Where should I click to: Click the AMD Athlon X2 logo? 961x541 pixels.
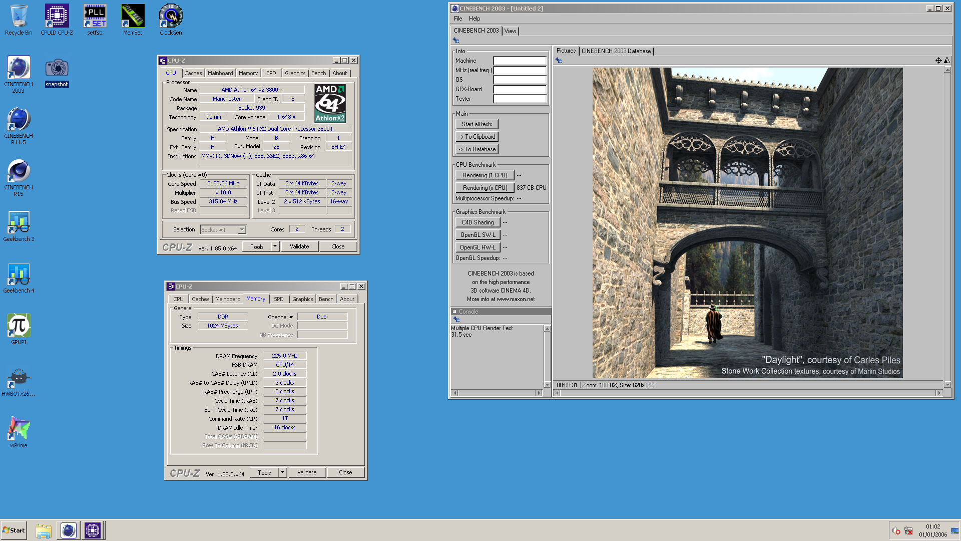pos(330,103)
